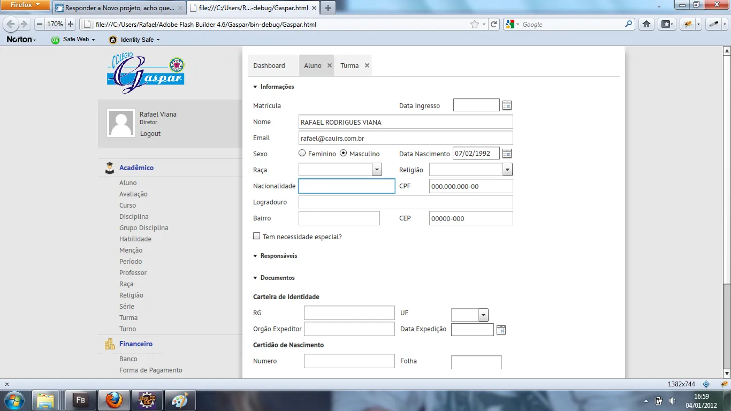
Task: Click the Logradouro input field
Action: coord(406,202)
